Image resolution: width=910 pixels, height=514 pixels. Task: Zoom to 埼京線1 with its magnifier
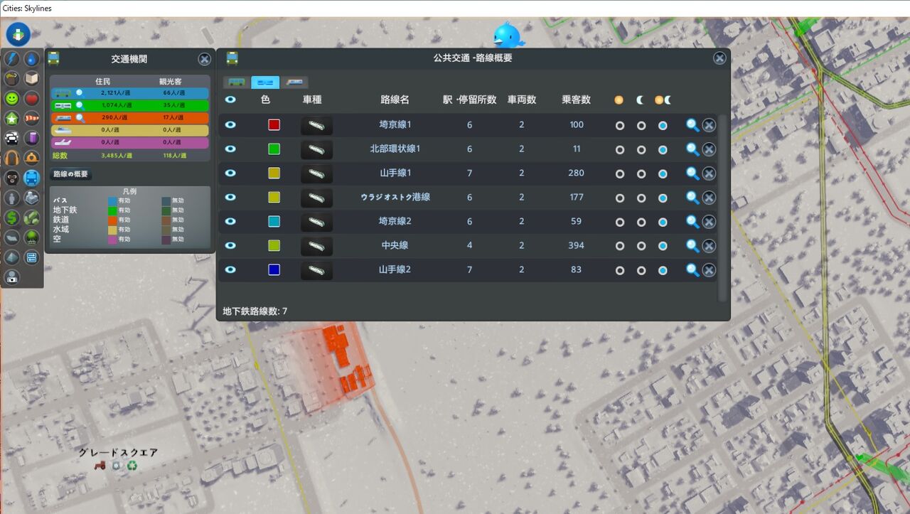point(692,125)
